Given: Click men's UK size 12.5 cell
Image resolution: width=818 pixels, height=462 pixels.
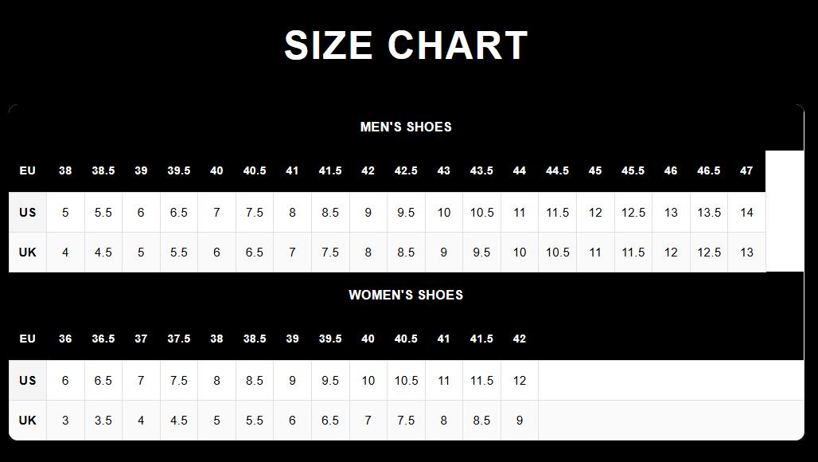Looking at the screenshot, I should 708,253.
